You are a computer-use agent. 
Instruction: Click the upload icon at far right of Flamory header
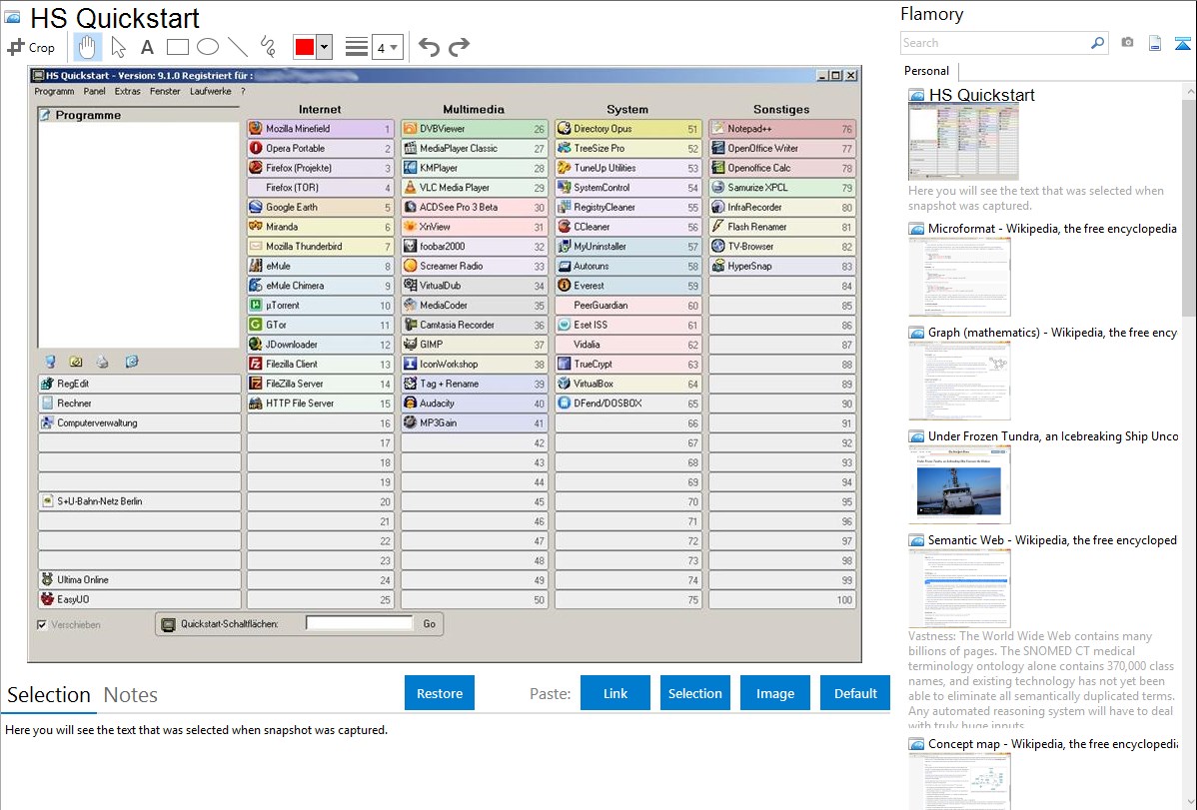[1182, 43]
